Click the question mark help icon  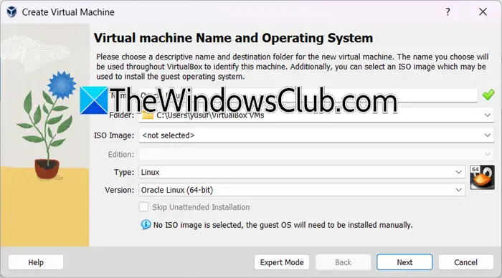point(447,12)
